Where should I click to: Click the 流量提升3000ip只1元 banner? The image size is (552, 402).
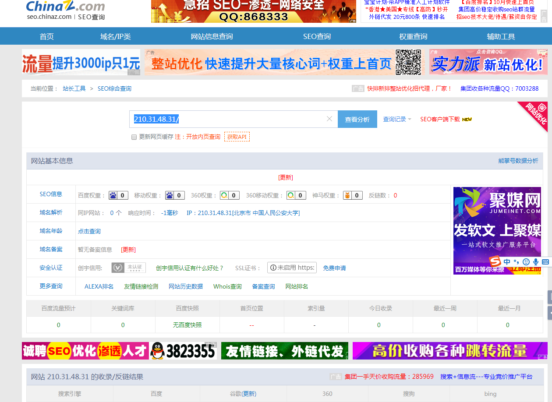tap(81, 62)
